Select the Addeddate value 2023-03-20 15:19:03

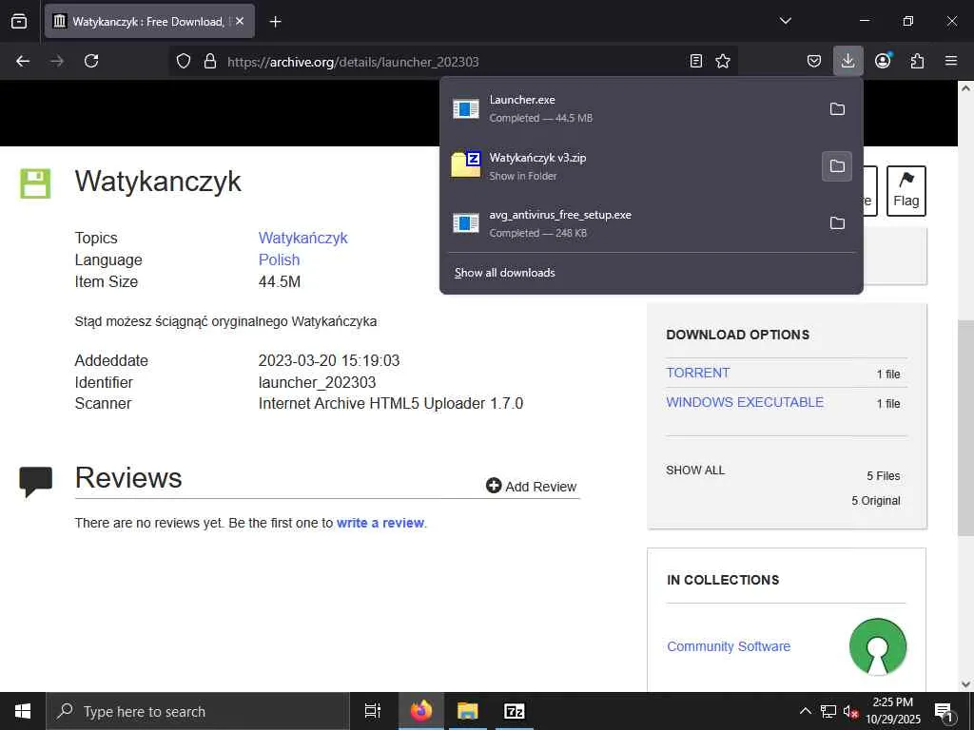pos(329,360)
